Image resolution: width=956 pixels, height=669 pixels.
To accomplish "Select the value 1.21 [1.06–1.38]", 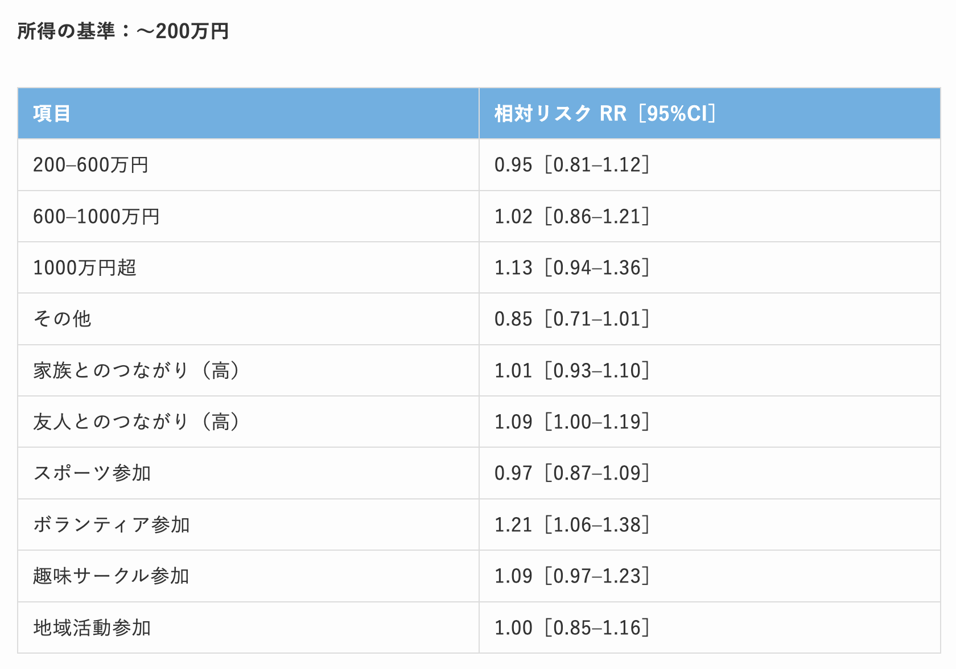I will 571,525.
